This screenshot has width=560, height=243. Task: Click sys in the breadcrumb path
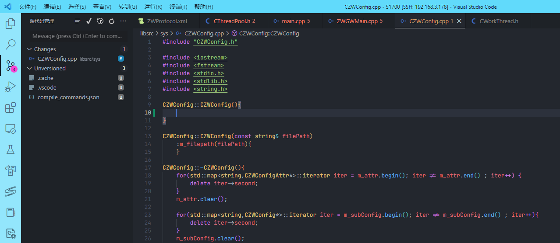click(x=164, y=33)
